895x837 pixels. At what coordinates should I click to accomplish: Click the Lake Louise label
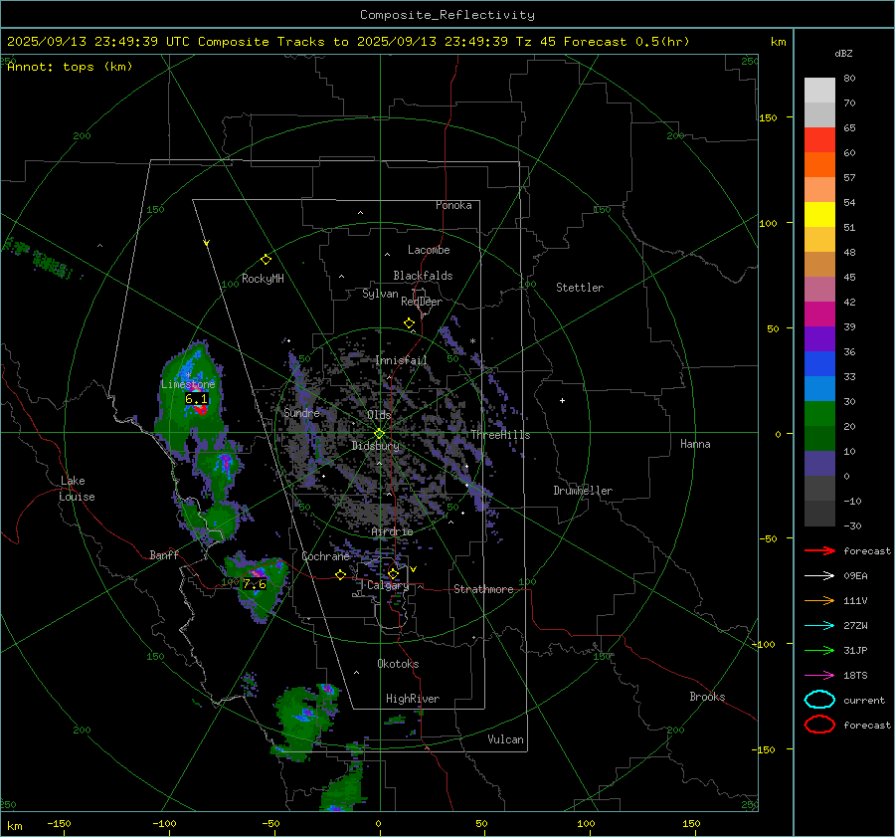point(77,489)
